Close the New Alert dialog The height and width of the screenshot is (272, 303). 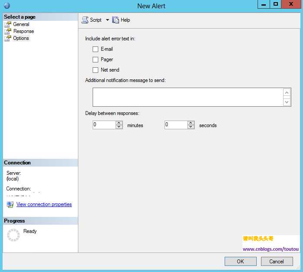point(291,4)
